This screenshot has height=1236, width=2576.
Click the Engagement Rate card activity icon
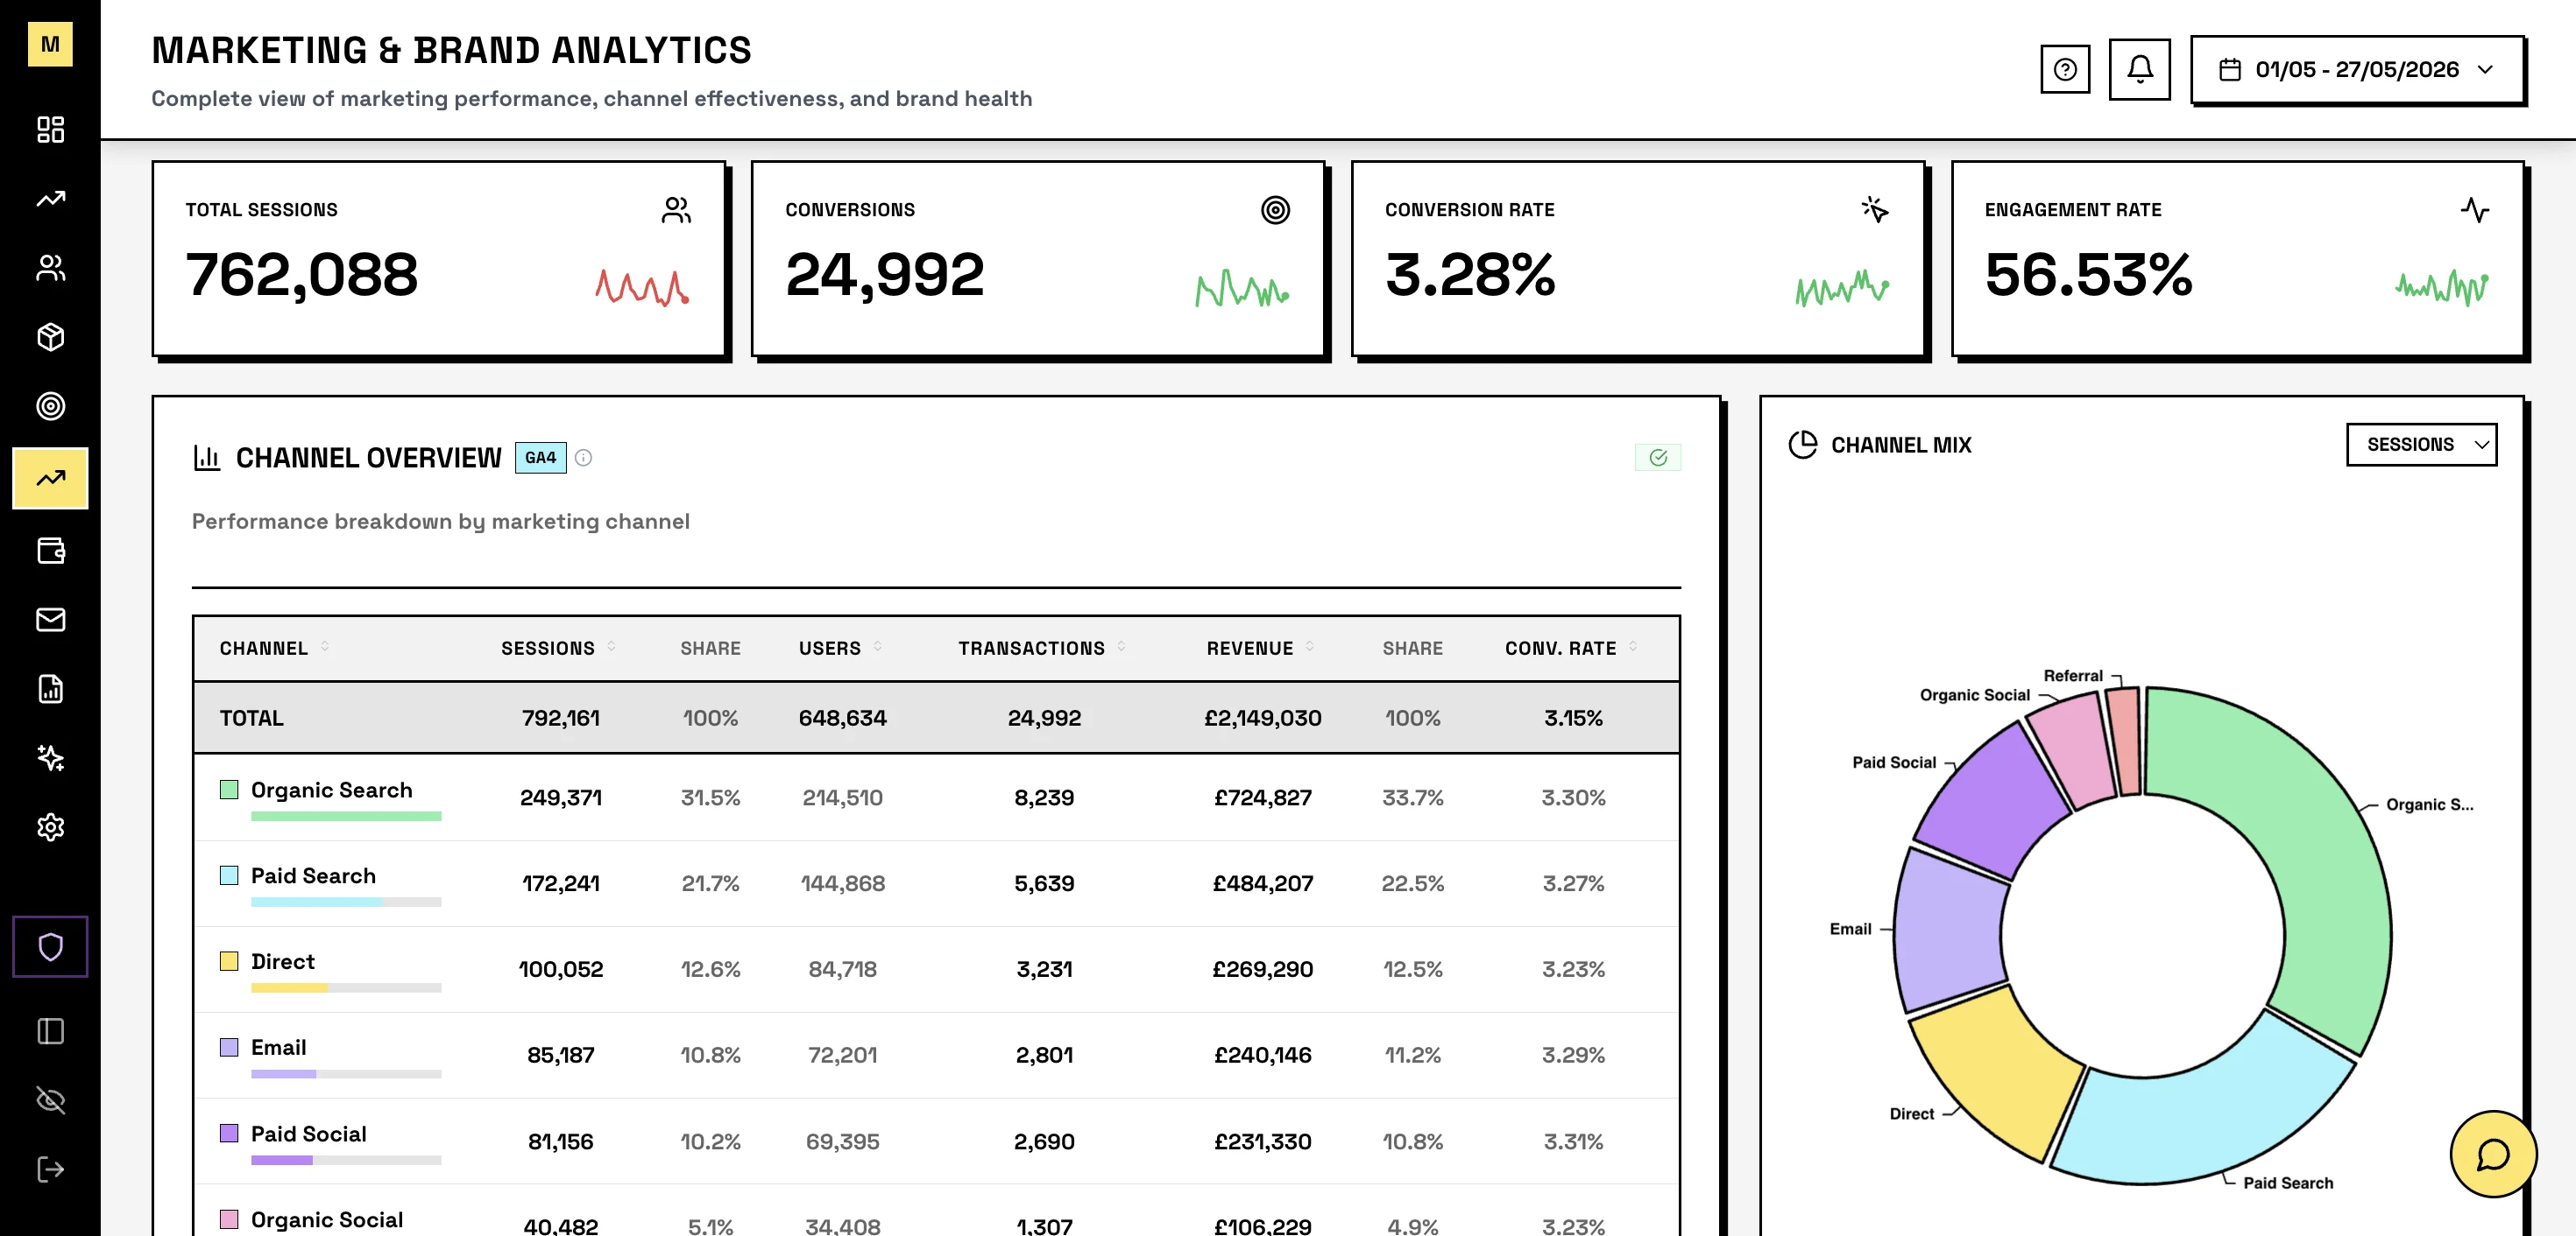2475,210
